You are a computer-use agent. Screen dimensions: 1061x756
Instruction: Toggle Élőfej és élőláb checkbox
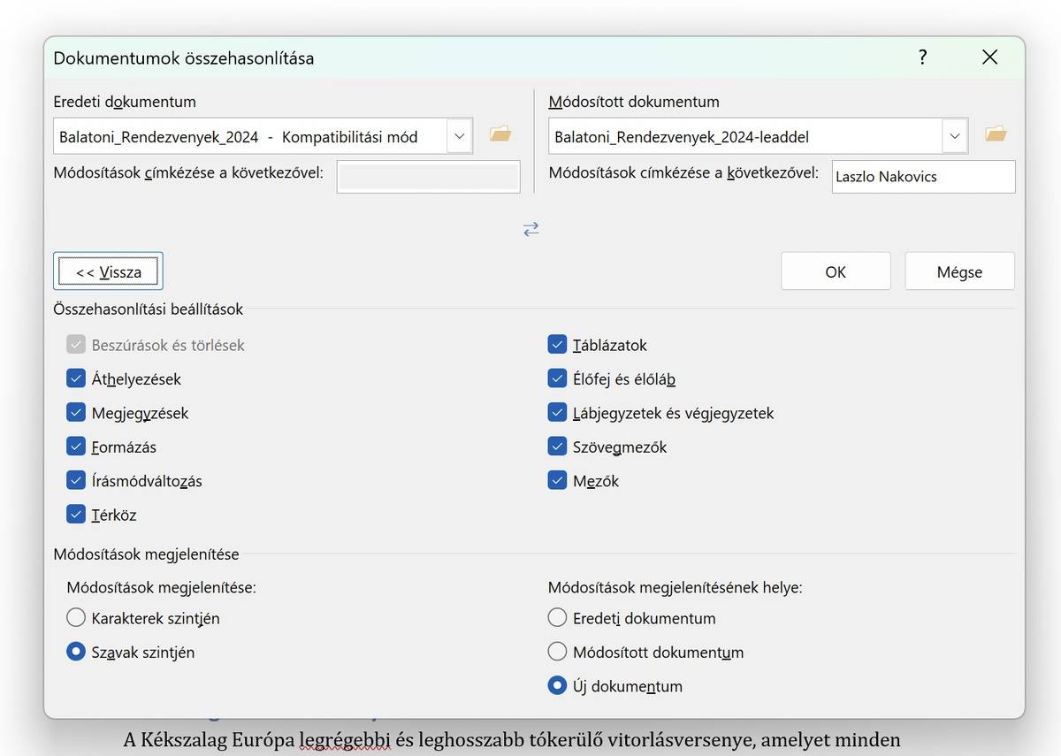point(557,379)
